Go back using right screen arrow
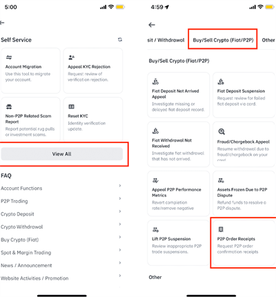The image size is (276, 297). click(x=152, y=25)
